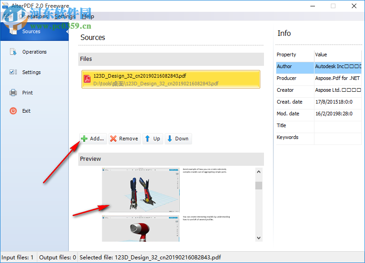Click the red X icon on Remove
The height and width of the screenshot is (263, 365).
pyautogui.click(x=113, y=139)
